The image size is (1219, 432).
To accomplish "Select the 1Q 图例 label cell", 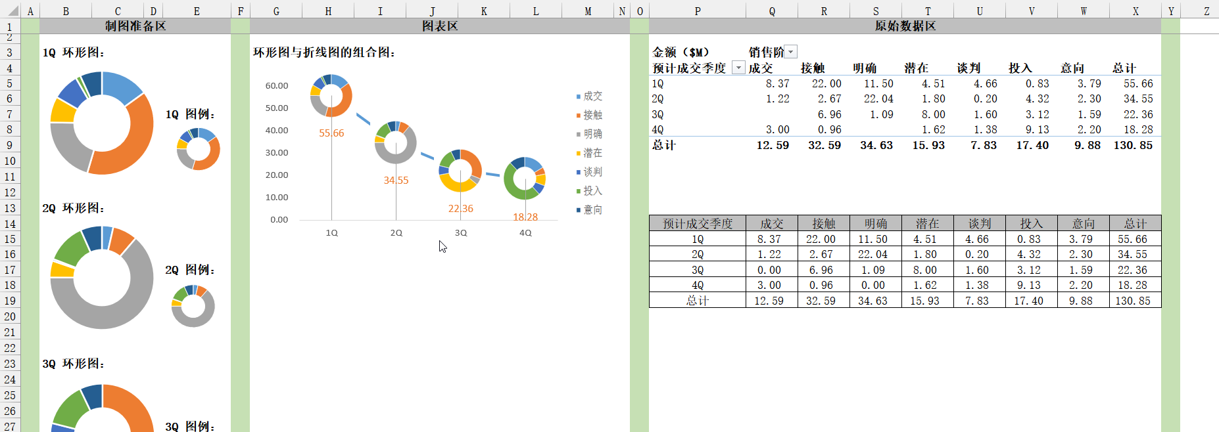I will pos(190,114).
